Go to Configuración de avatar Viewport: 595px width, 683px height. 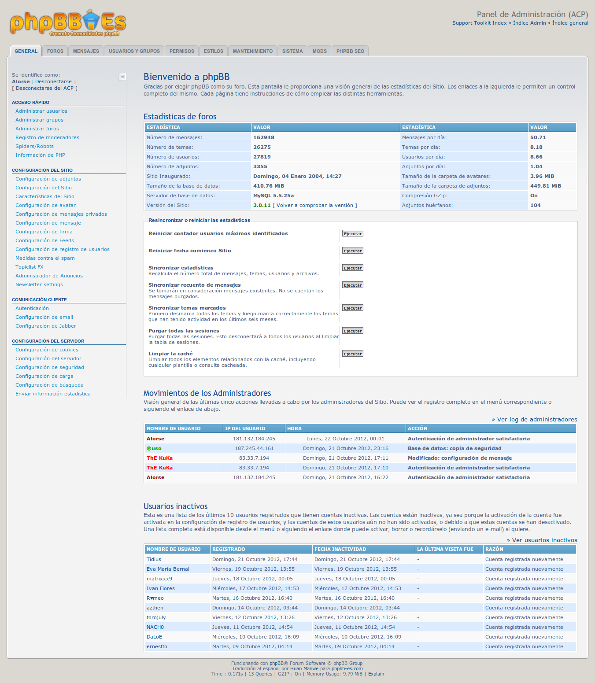(x=45, y=205)
